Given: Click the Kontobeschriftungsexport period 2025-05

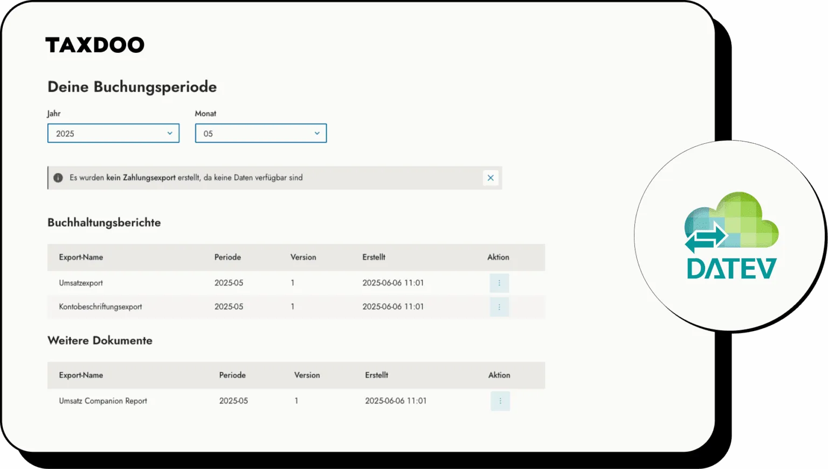Looking at the screenshot, I should click(229, 307).
